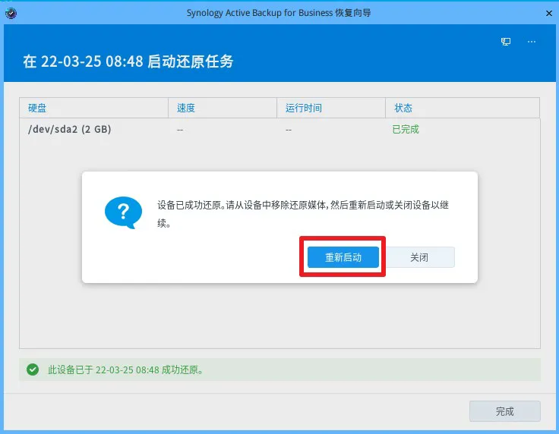Click the 关闭 button in the dialog
559x434 pixels.
pyautogui.click(x=419, y=257)
